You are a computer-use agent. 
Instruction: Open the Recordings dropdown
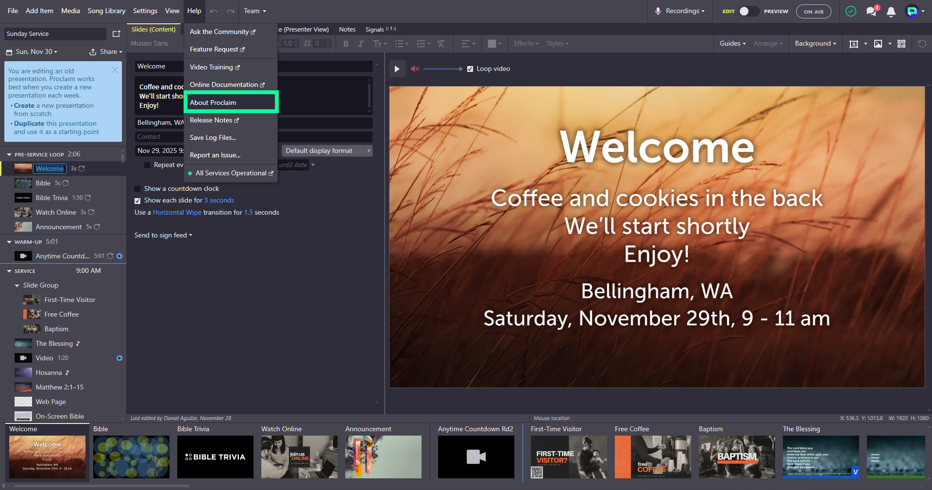click(x=680, y=11)
